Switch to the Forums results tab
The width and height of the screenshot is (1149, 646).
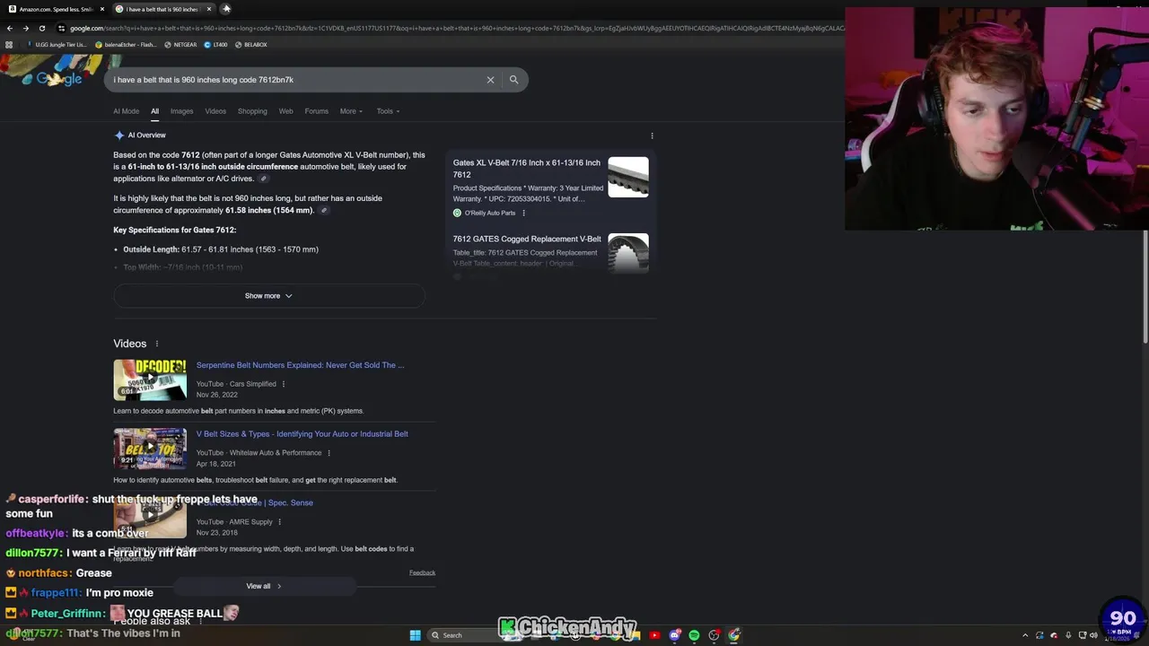tap(316, 111)
